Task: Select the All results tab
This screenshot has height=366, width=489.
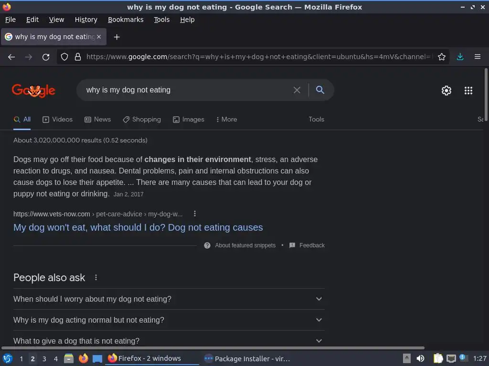Action: pyautogui.click(x=22, y=120)
